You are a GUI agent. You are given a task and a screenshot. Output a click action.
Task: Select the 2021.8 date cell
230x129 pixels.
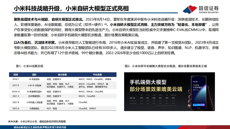(x=16, y=102)
